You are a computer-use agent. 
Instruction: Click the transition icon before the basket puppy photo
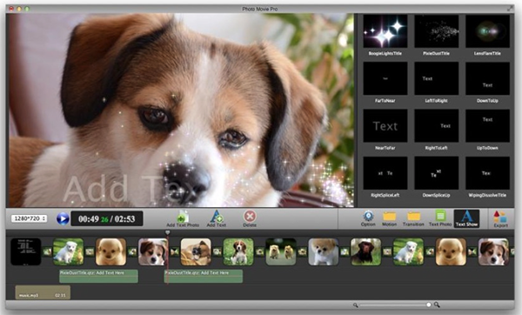175,252
